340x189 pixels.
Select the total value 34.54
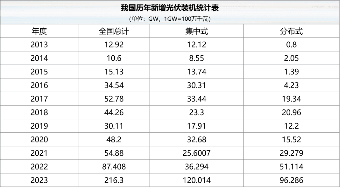click(114, 85)
